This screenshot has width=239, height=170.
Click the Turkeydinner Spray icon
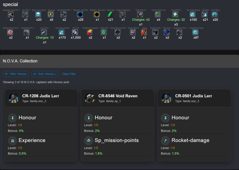pos(196,32)
